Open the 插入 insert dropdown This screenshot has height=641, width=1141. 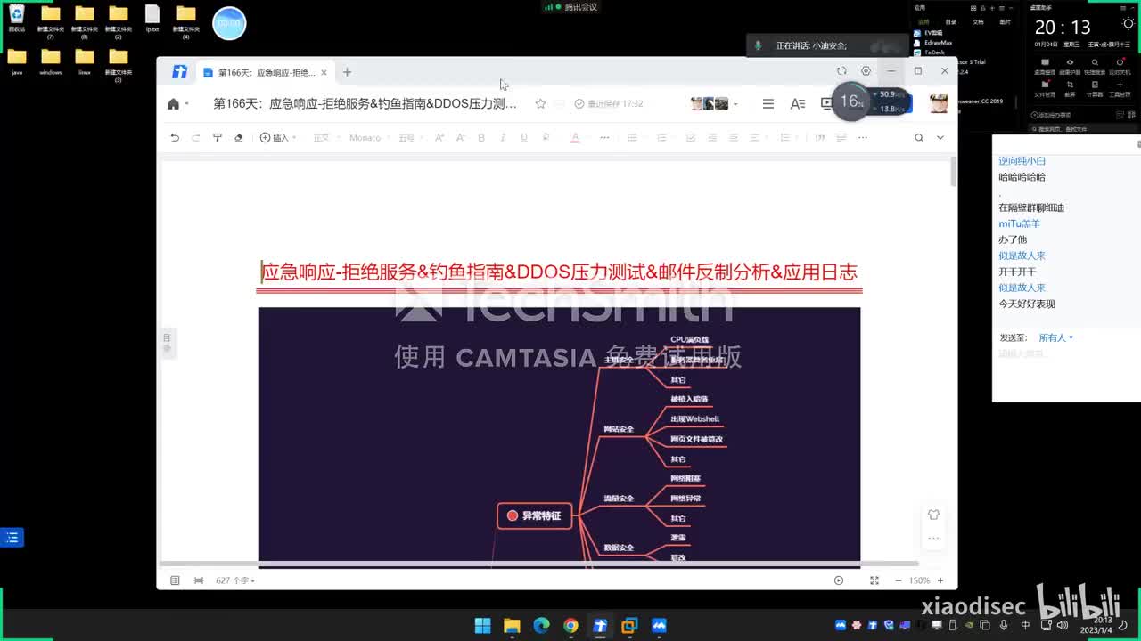pos(278,138)
